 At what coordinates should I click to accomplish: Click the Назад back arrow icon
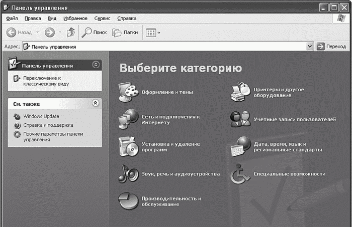[11, 33]
